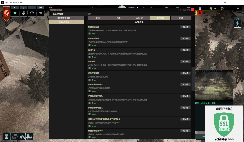Screen dimensions: 244x142
Task: Select the axe demolish tool
Action: pyautogui.click(x=22, y=137)
